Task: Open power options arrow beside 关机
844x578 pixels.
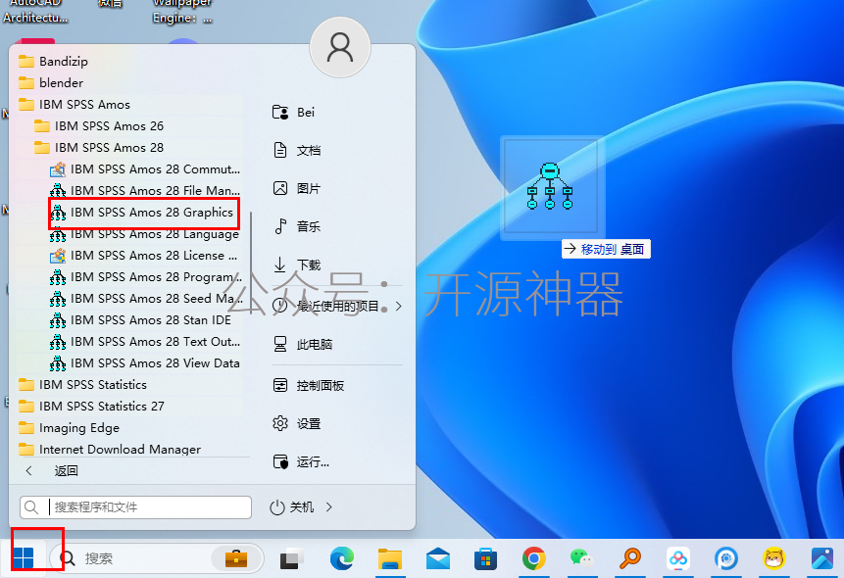Action: click(x=329, y=506)
